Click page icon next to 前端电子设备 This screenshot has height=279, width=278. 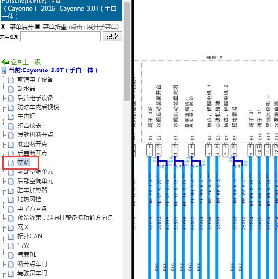11,80
